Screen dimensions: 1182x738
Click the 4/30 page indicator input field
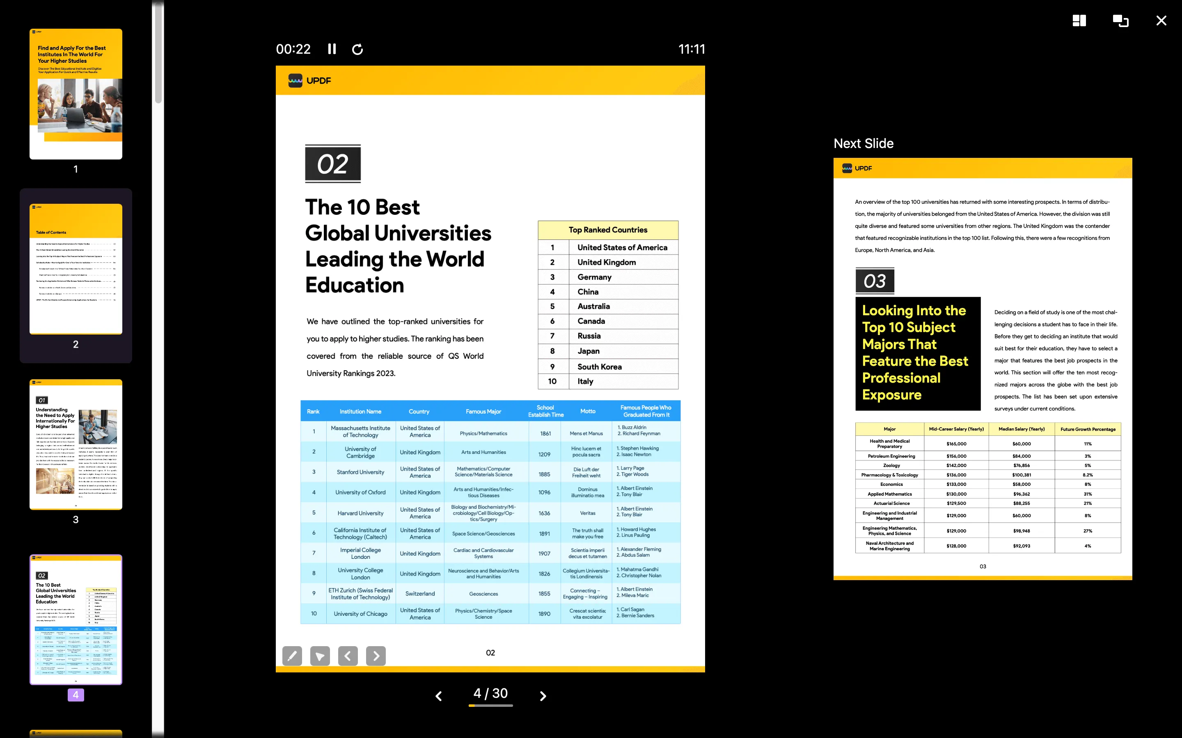tap(492, 695)
